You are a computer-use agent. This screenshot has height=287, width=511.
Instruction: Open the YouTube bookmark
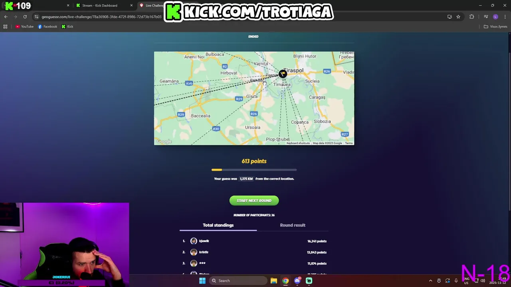(24, 27)
